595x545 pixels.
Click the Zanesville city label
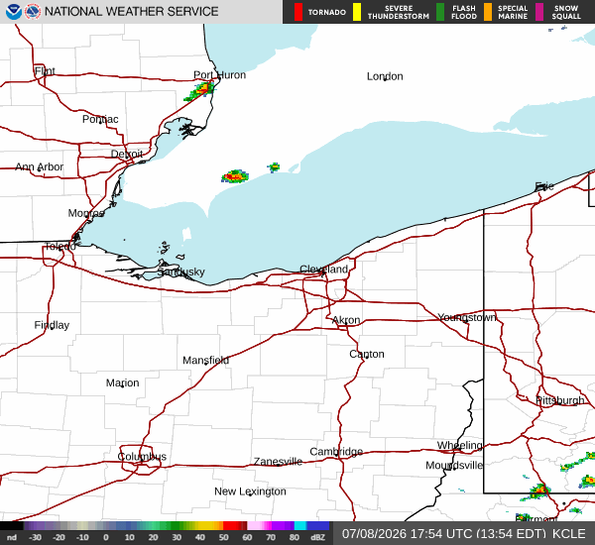coord(278,462)
